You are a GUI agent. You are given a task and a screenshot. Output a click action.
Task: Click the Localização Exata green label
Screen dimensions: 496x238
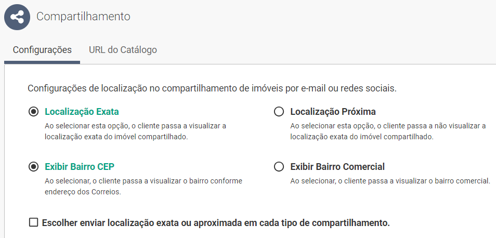coord(82,112)
